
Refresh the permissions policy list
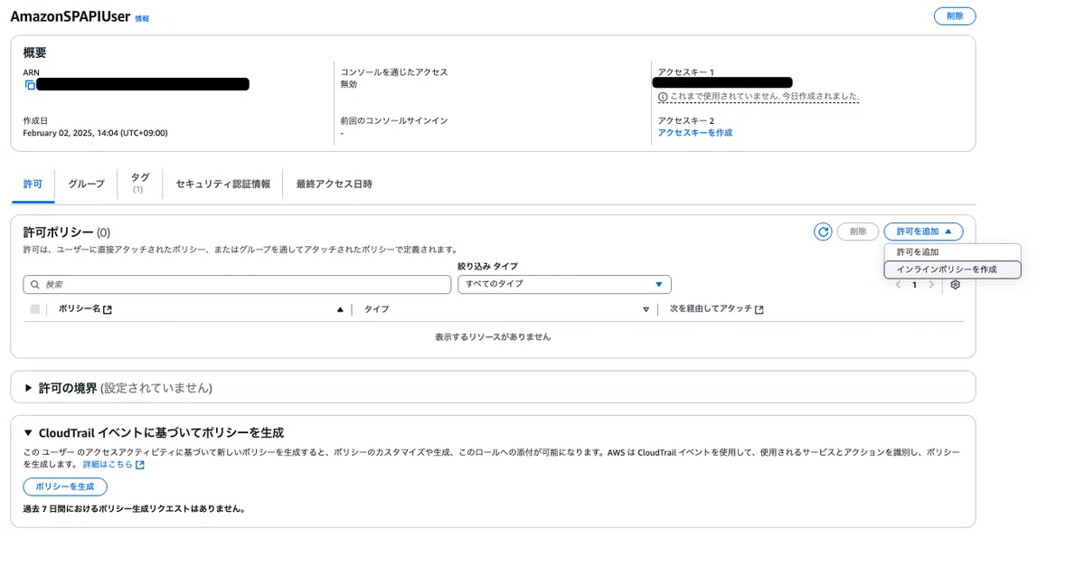click(823, 232)
